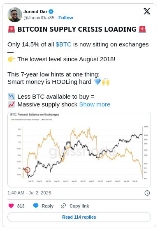
Task: Open the 1:40 AM · Jul 2, 2025 timestamp
Action: tap(29, 193)
